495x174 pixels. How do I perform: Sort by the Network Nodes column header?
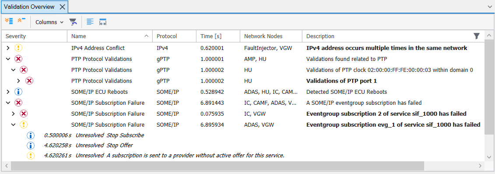coord(271,36)
